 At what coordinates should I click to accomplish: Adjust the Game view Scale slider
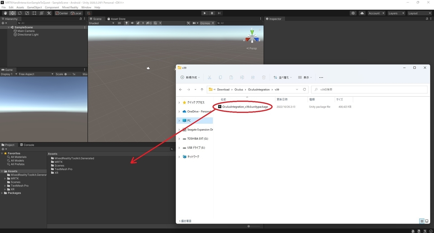(68, 74)
